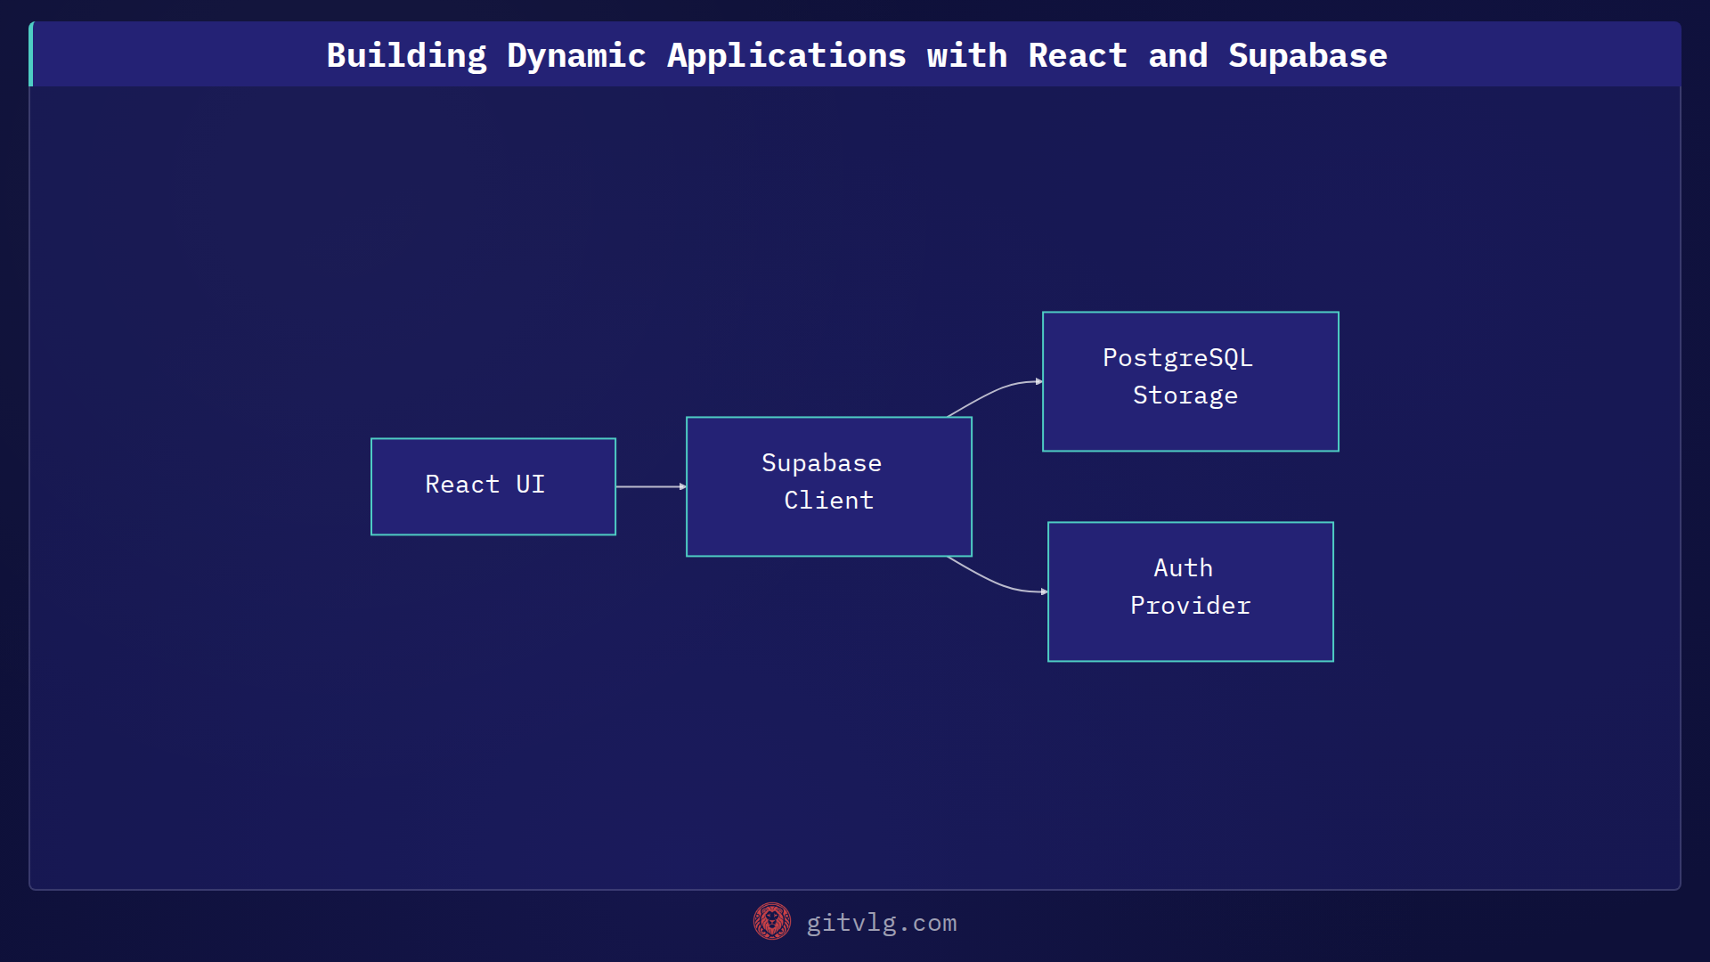Click the title "Building Dynamic Applications with React and Supabase"
Screen dimensions: 1710x962
(x=857, y=55)
